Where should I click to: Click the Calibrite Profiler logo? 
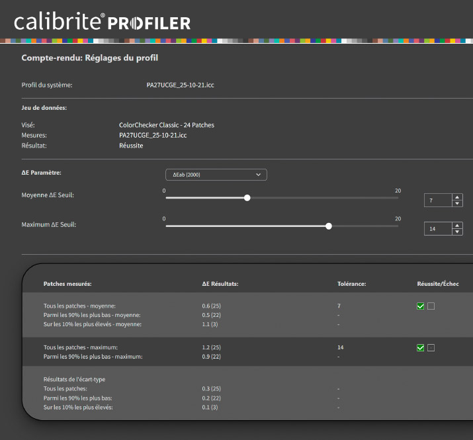[102, 22]
